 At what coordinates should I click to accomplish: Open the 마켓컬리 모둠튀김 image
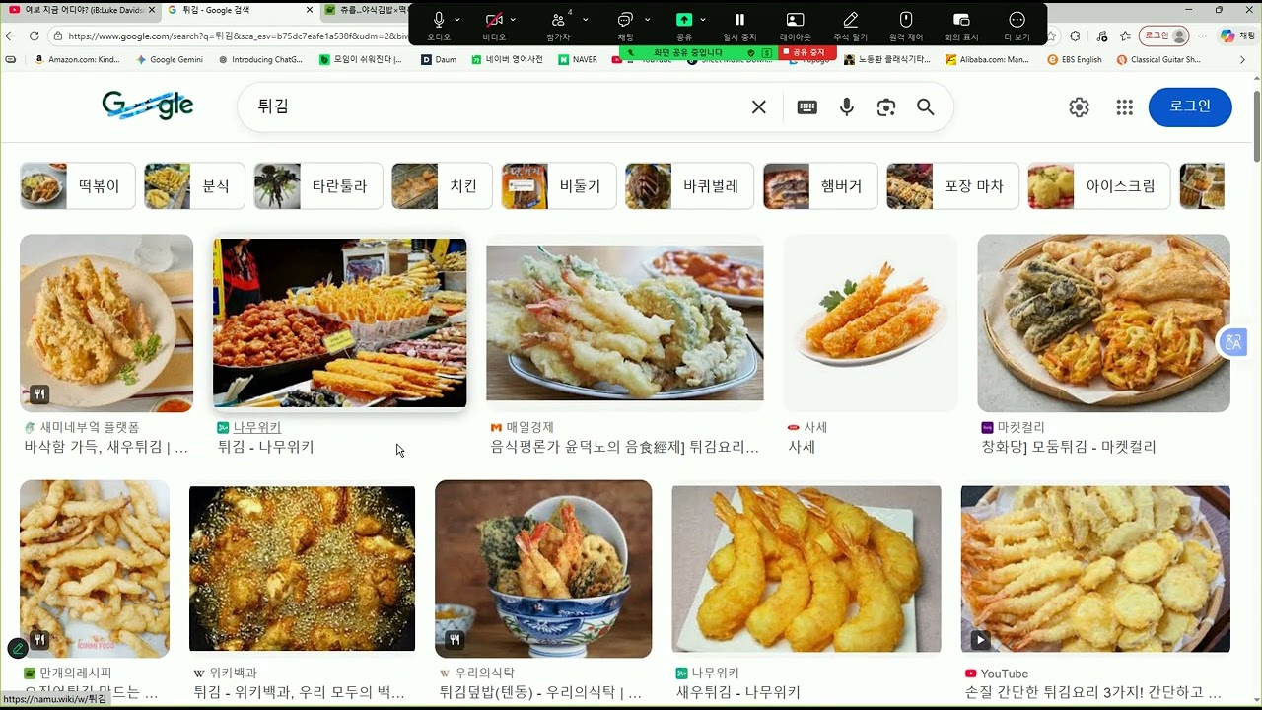1103,322
